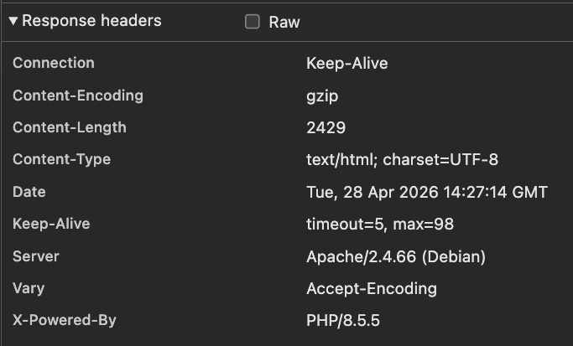Screen dimensions: 573x346
Task: Click the Server header name
Action: pos(36,256)
